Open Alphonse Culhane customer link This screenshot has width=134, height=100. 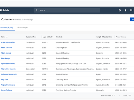point(8,64)
